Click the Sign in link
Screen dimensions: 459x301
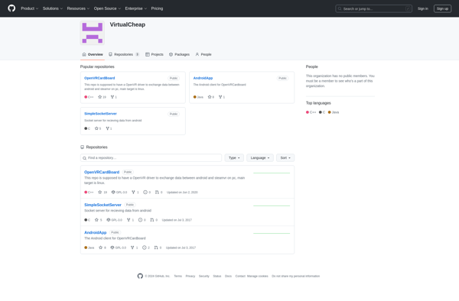pos(423,8)
